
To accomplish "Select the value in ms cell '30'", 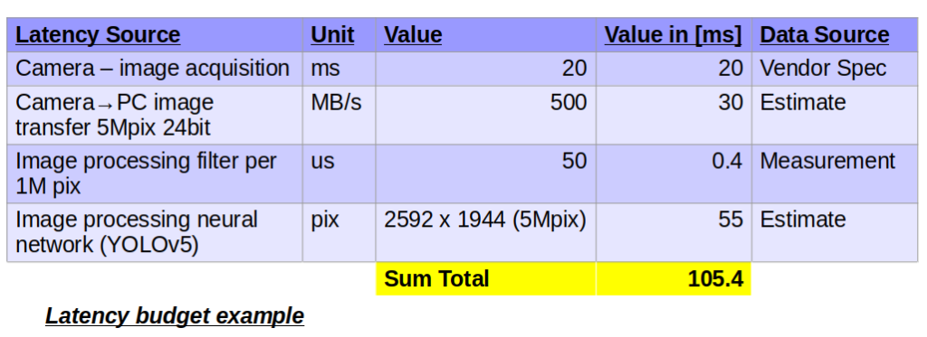I will (x=674, y=115).
